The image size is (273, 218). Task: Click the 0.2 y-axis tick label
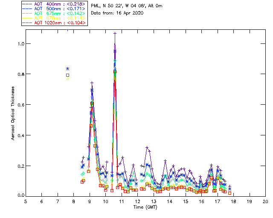click(21, 166)
